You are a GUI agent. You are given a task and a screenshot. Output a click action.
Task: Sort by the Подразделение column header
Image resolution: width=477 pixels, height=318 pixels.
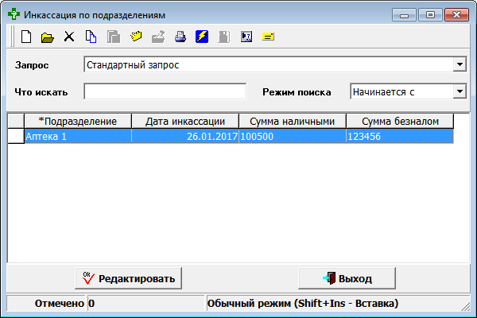click(x=77, y=121)
